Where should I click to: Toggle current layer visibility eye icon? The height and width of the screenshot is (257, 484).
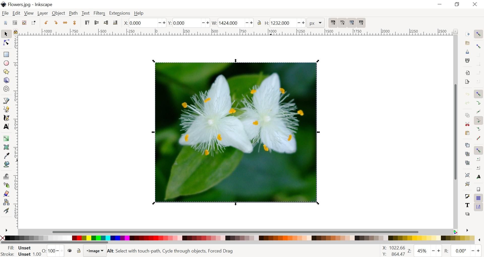70,251
